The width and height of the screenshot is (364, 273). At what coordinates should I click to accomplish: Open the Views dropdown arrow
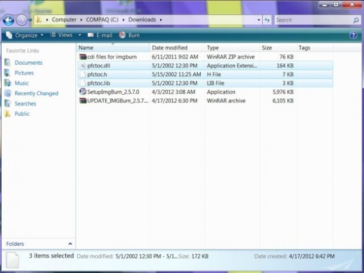point(80,35)
